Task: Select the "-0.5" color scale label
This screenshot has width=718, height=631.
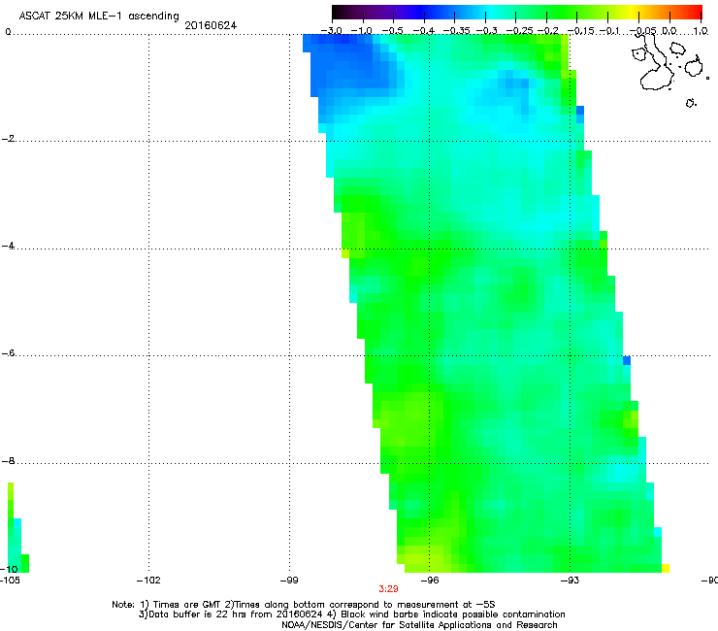Action: pos(392,31)
